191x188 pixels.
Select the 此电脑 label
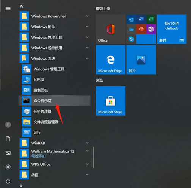(39, 80)
